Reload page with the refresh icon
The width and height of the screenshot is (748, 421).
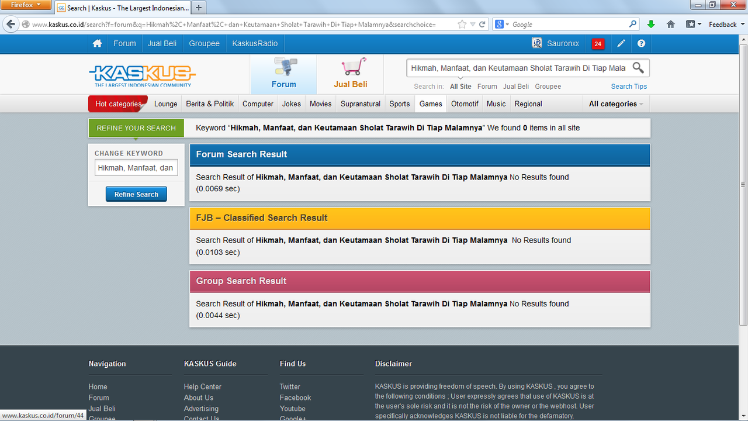click(x=483, y=25)
